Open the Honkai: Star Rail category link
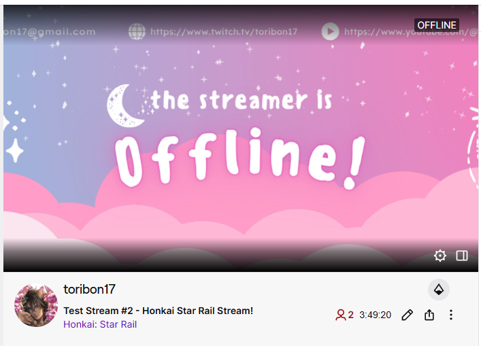 click(100, 324)
